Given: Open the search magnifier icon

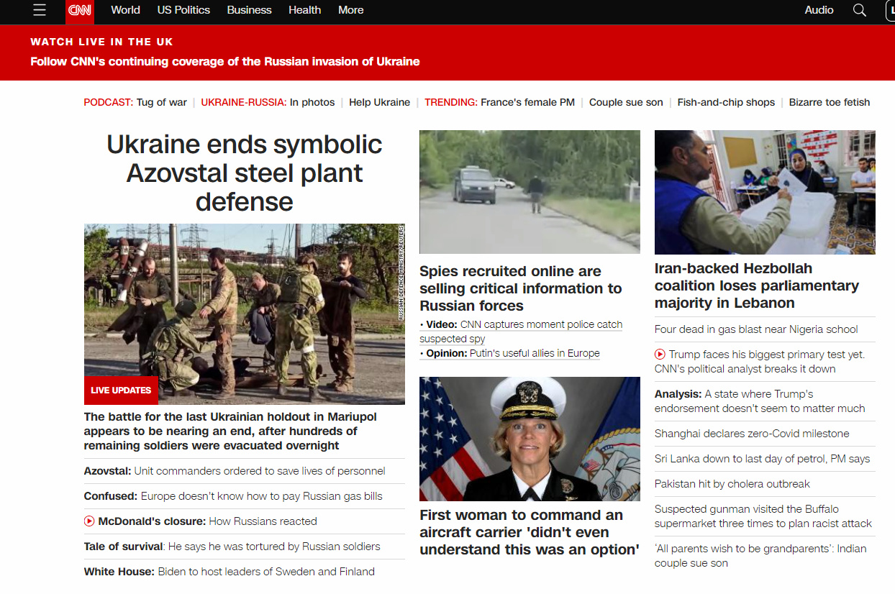Looking at the screenshot, I should pyautogui.click(x=859, y=10).
